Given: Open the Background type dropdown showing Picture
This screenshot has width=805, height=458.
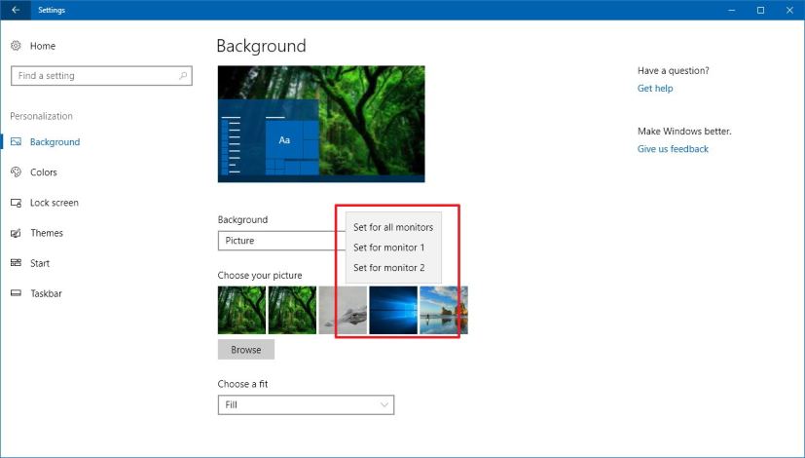Looking at the screenshot, I should click(x=282, y=241).
